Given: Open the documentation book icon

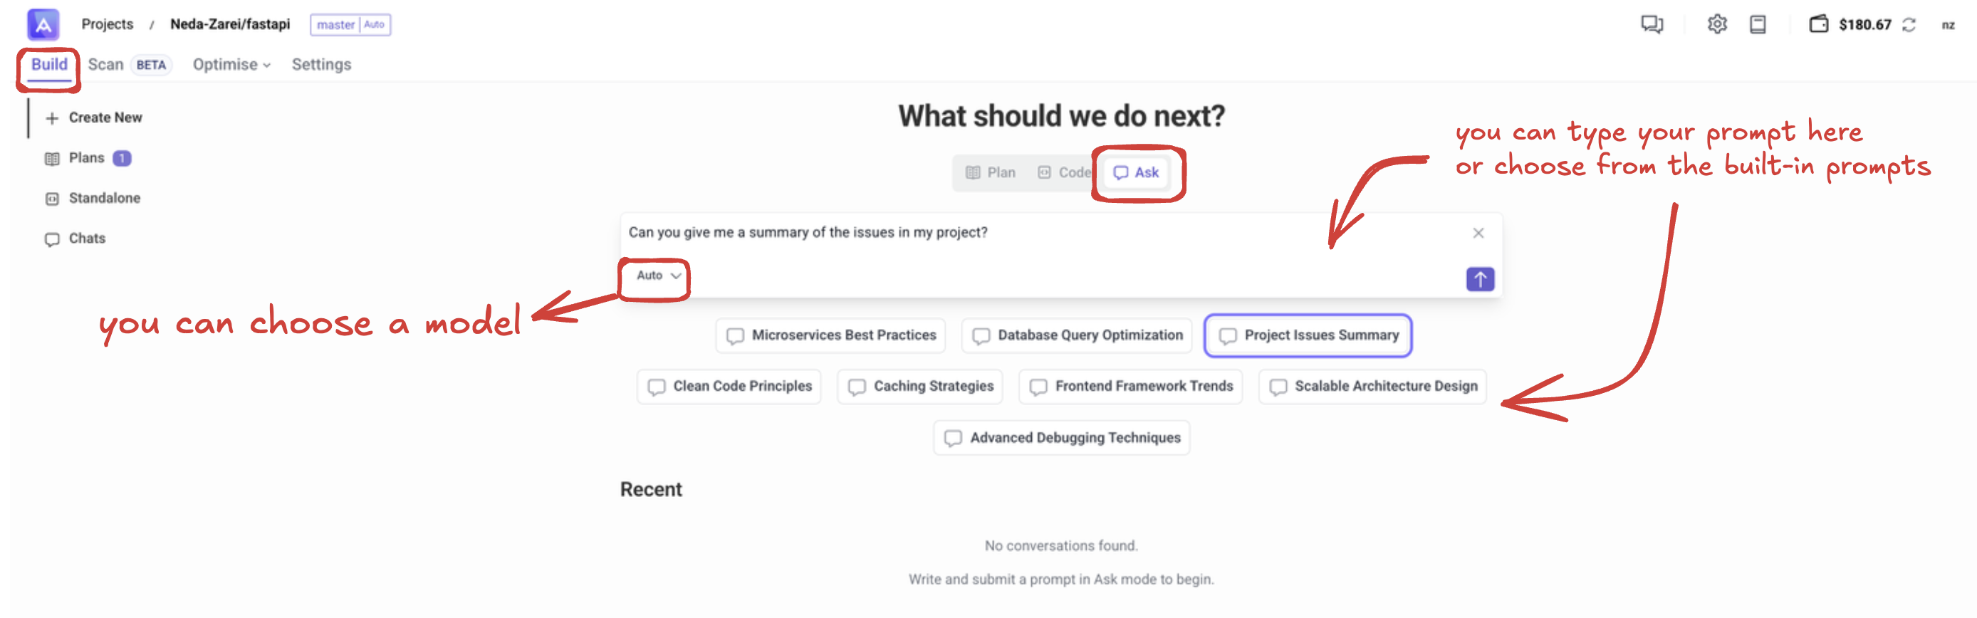Looking at the screenshot, I should [x=1758, y=25].
